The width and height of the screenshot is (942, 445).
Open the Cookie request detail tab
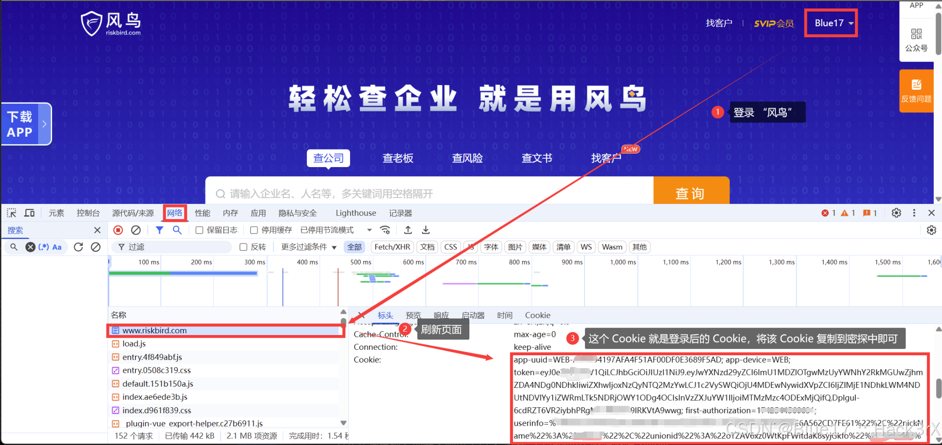538,315
